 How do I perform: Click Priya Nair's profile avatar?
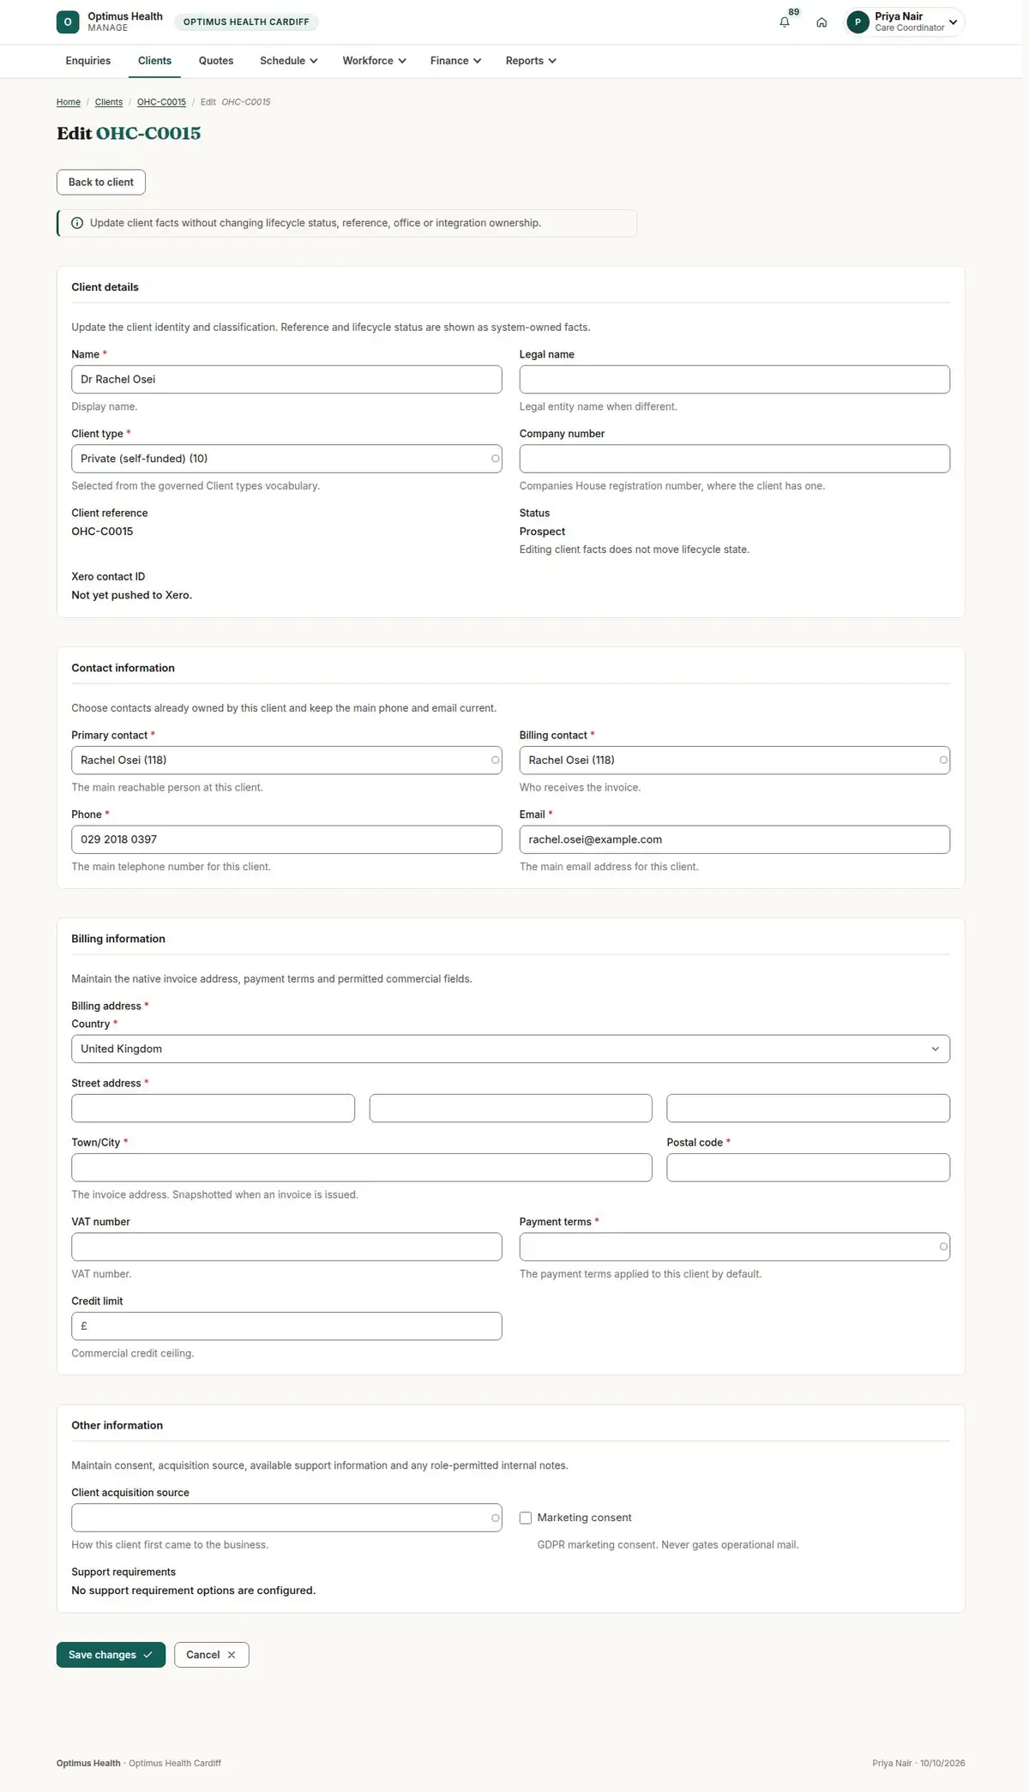(x=857, y=22)
